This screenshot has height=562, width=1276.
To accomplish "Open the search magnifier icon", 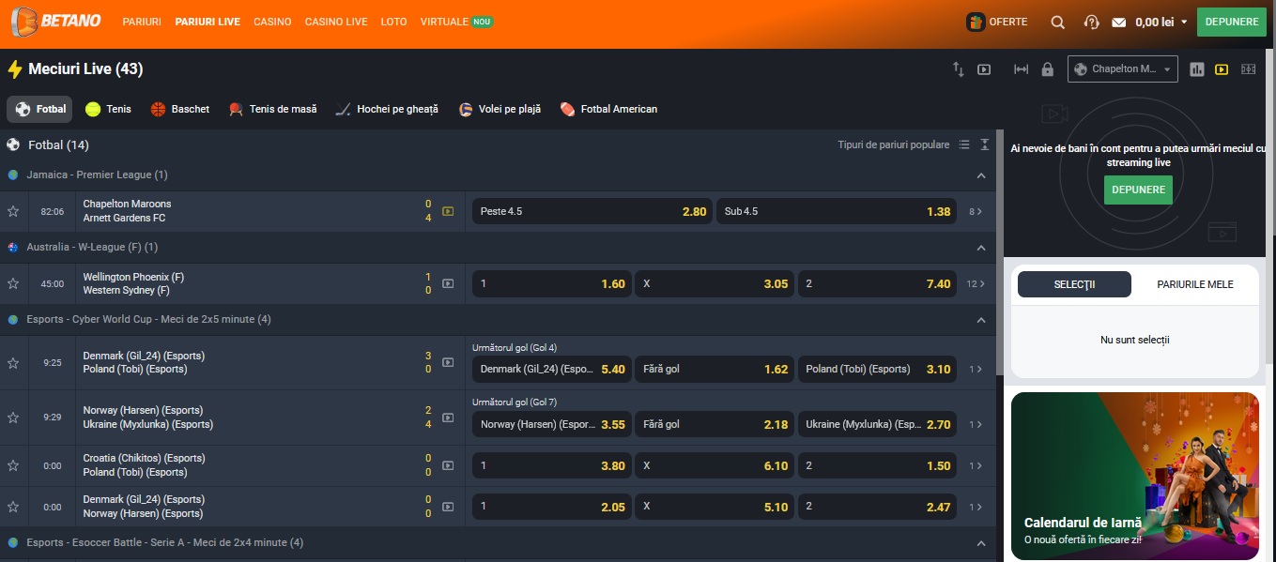I will pos(1058,22).
